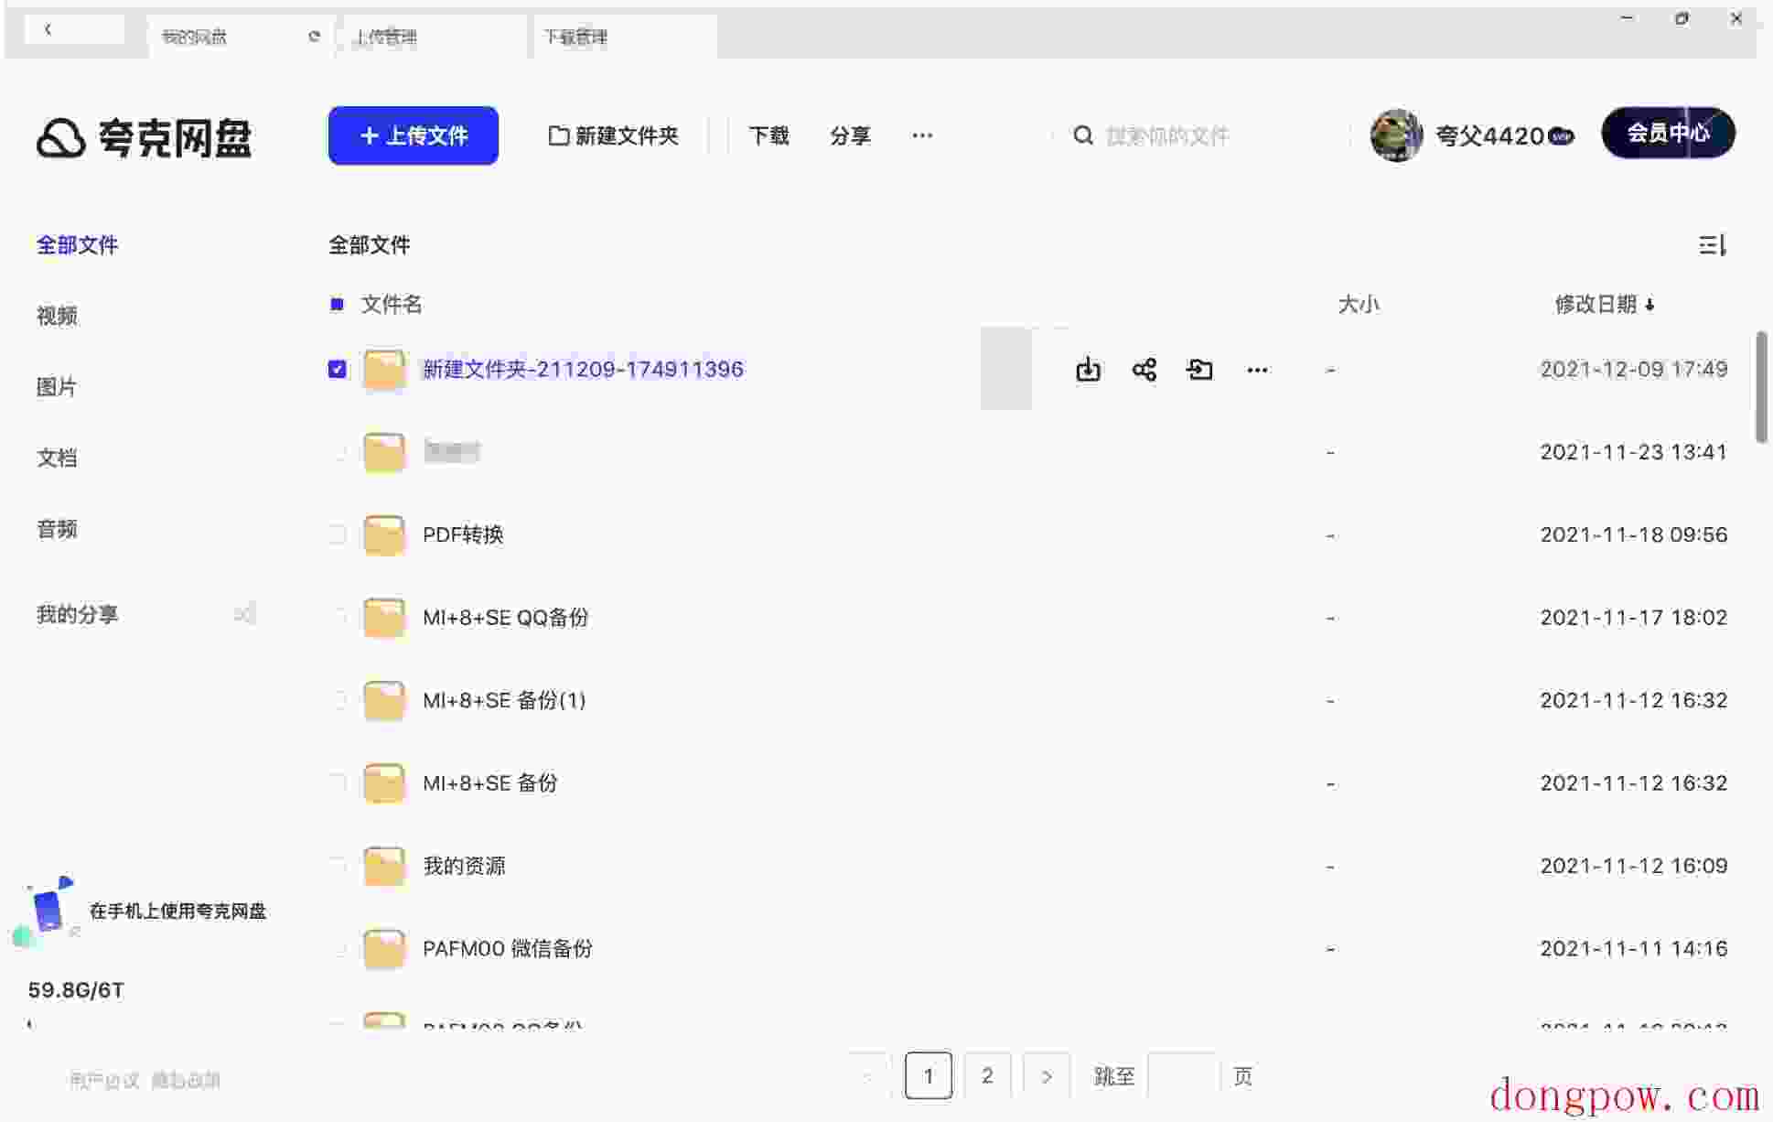Select 全部文件 in the sidebar
1773x1122 pixels.
pyautogui.click(x=77, y=245)
